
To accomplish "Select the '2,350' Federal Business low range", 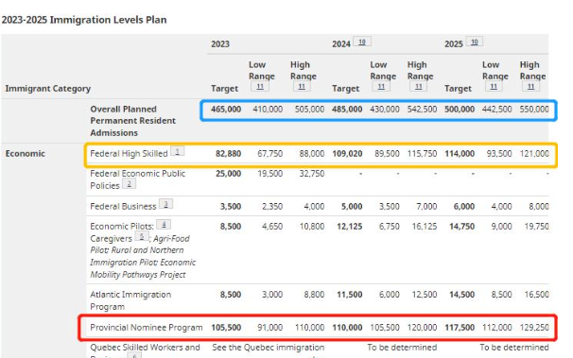I will 272,207.
